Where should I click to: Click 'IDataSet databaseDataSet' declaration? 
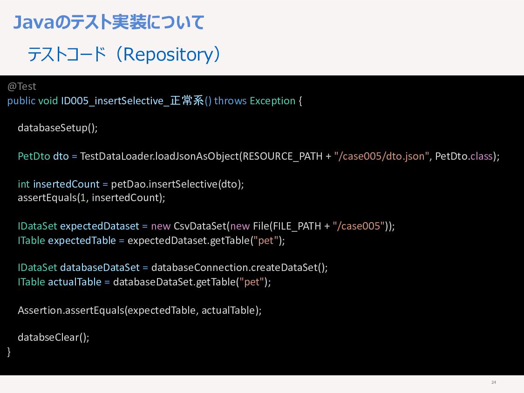click(x=79, y=268)
